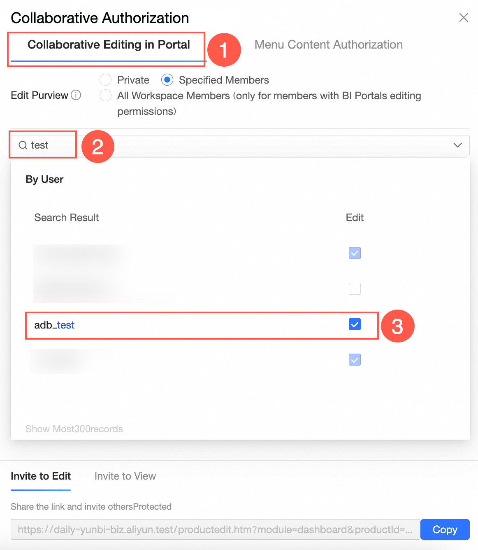Choose Specified Members radio button
This screenshot has width=478, height=550.
167,80
